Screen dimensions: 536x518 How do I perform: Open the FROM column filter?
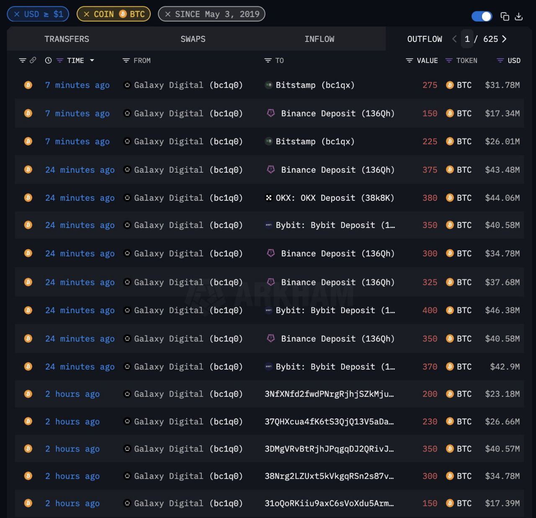tap(126, 60)
